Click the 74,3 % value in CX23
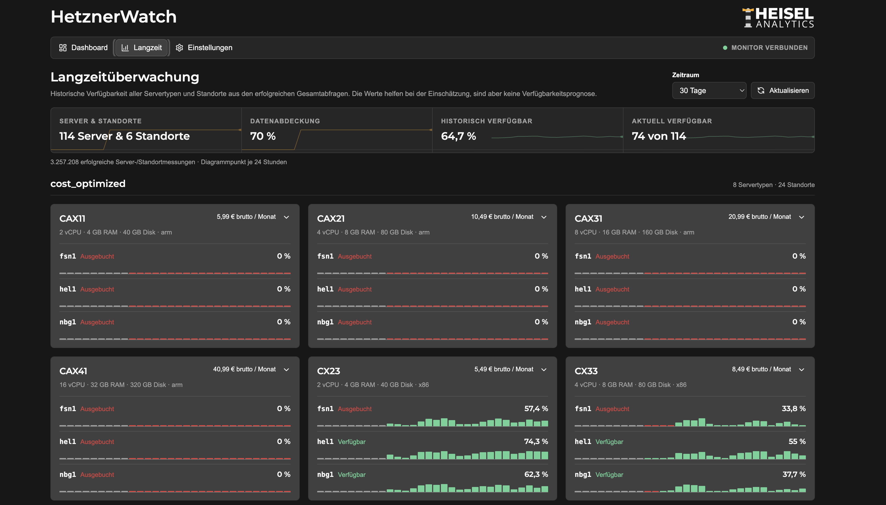The image size is (886, 505). point(536,442)
